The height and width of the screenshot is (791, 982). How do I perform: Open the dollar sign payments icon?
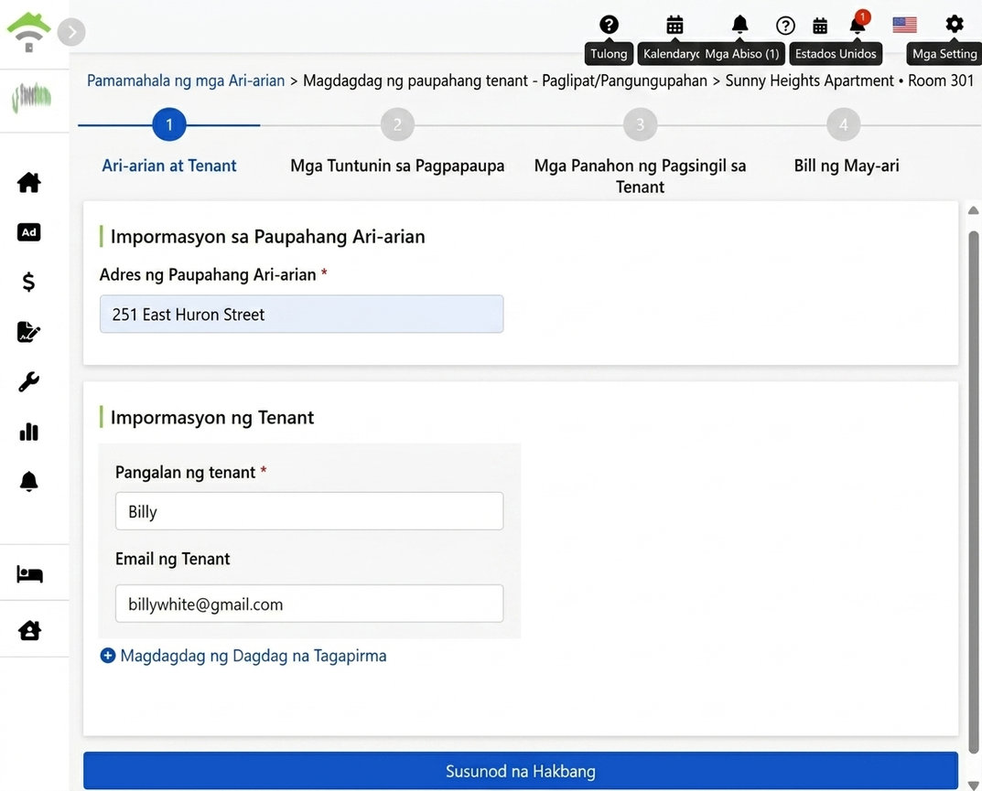[28, 283]
